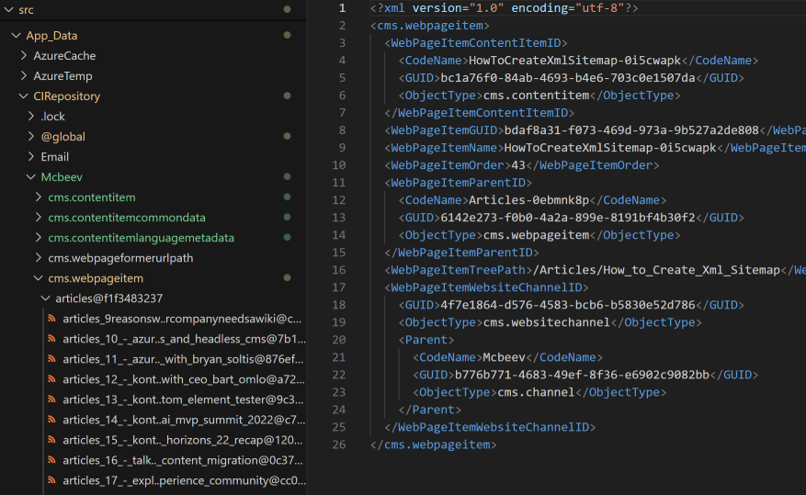Select the AzureCache folder name
This screenshot has width=806, height=495.
coord(64,55)
